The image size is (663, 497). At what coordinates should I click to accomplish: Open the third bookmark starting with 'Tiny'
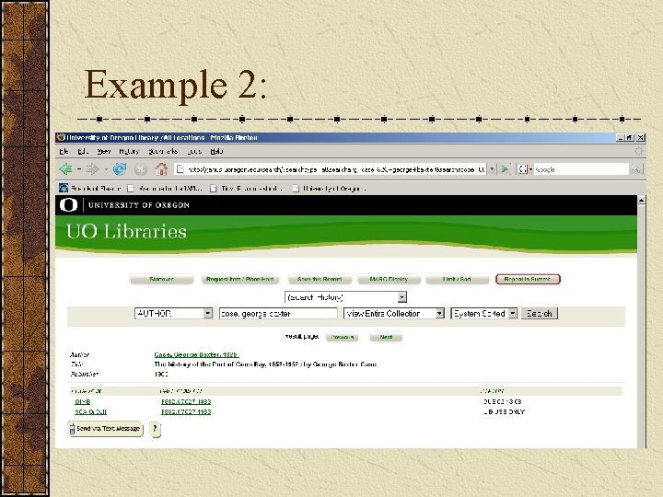[247, 188]
